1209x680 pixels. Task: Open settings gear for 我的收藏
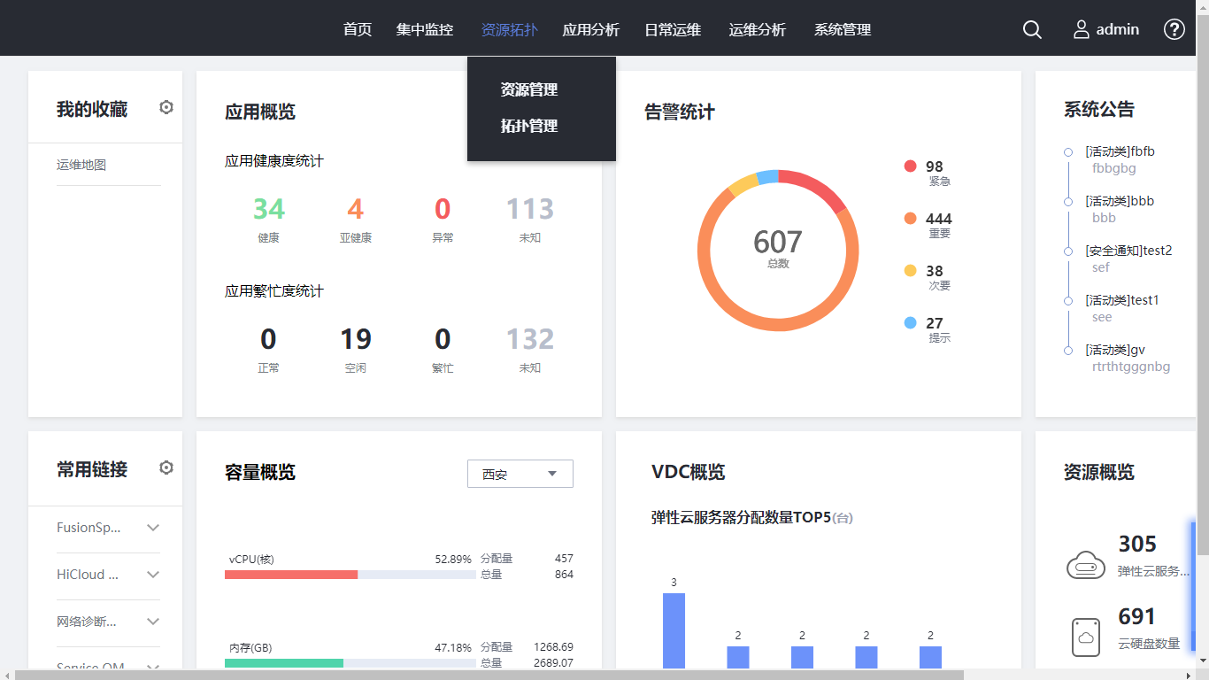click(x=166, y=108)
